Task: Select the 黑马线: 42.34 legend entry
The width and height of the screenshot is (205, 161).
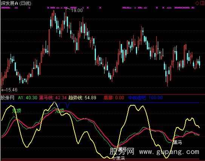Action: (53, 97)
